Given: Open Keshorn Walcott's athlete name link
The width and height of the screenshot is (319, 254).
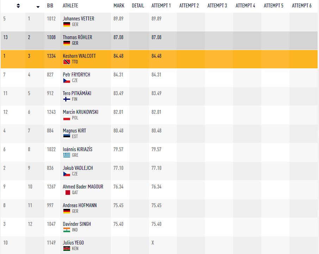Looking at the screenshot, I should point(79,56).
